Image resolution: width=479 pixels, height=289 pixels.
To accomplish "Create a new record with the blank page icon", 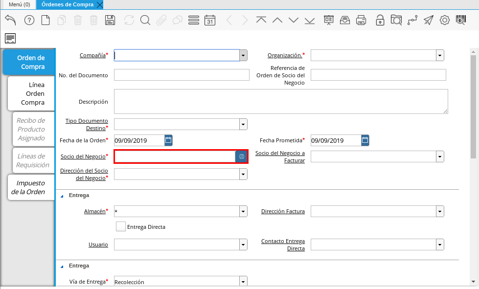I will (46, 21).
